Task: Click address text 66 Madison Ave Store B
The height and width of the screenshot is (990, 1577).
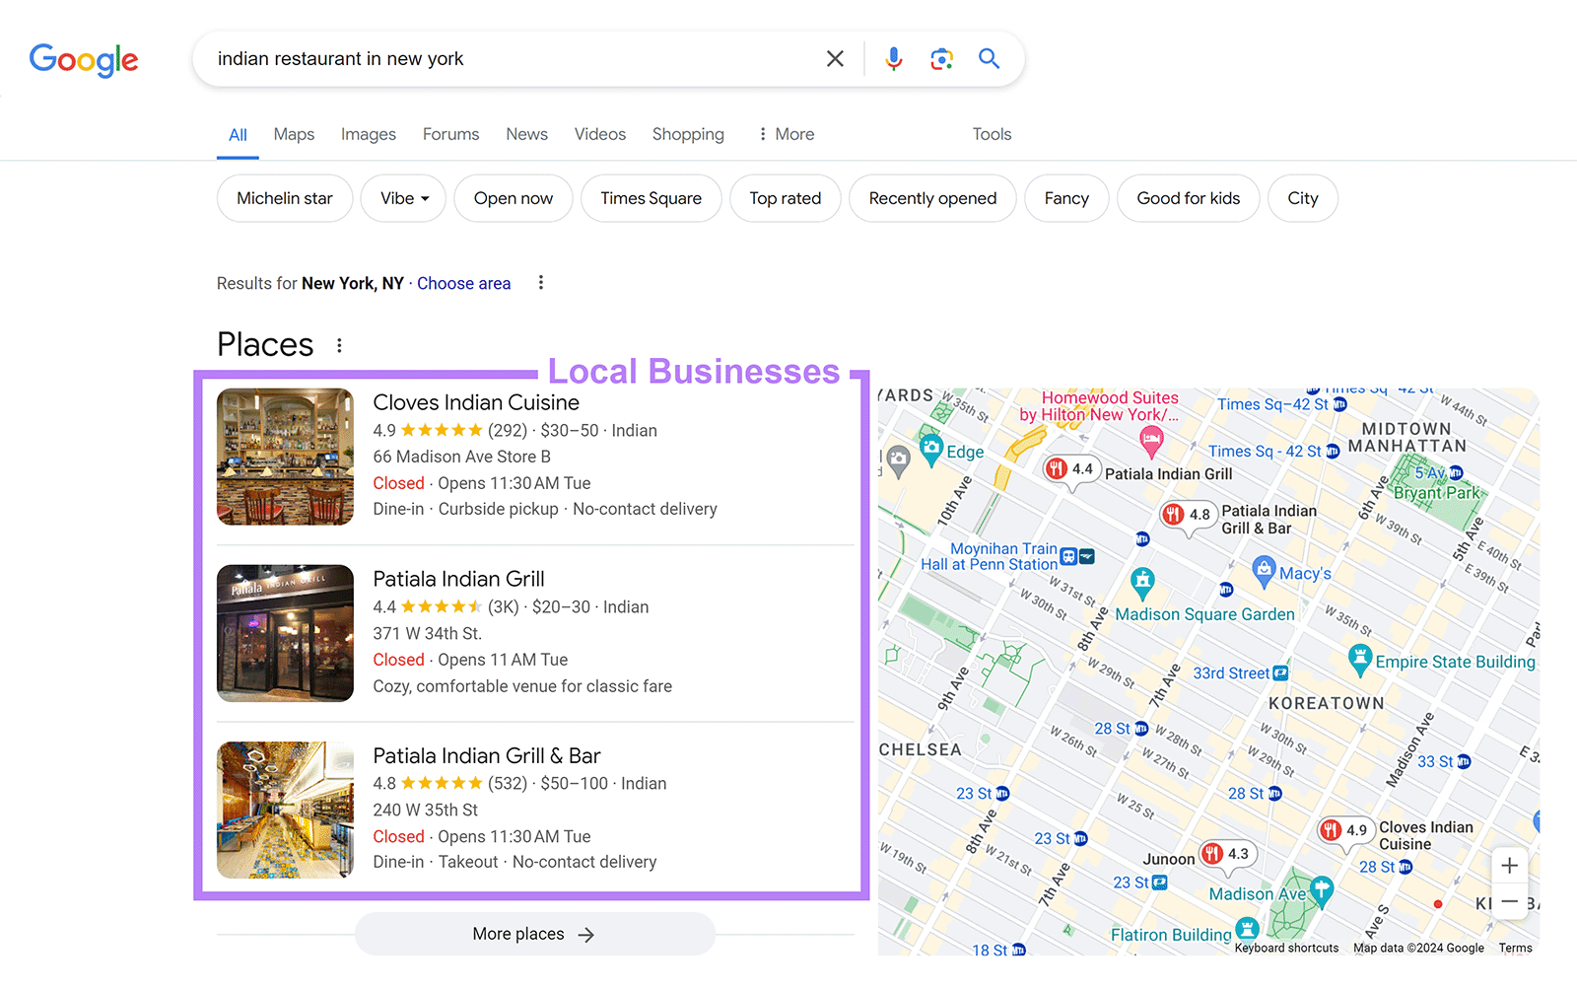Action: 461,457
